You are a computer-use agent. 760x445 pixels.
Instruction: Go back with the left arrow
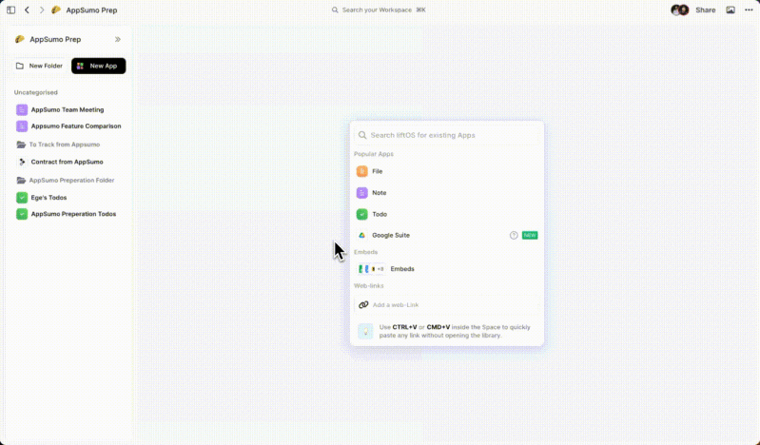[x=28, y=10]
